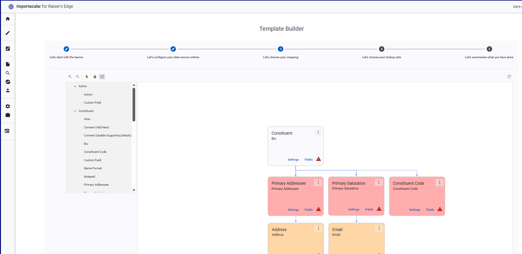This screenshot has width=522, height=254.
Task: Open Fields on the Constituent Code node
Action: 430,210
